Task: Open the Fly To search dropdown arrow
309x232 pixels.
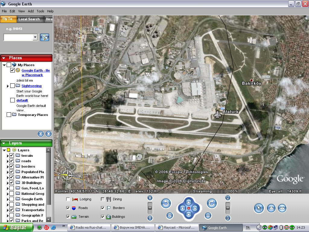Action: [x=35, y=37]
